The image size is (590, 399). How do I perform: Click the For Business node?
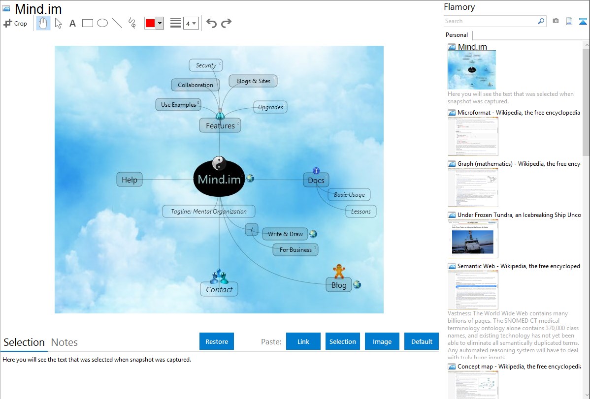295,250
